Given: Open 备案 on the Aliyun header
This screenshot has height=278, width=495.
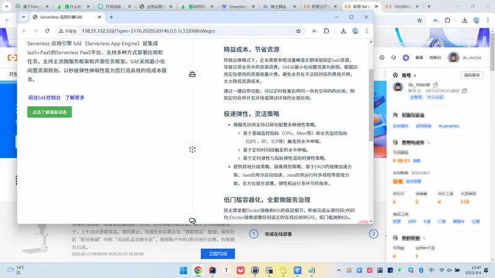Looking at the screenshot, I should (x=419, y=57).
